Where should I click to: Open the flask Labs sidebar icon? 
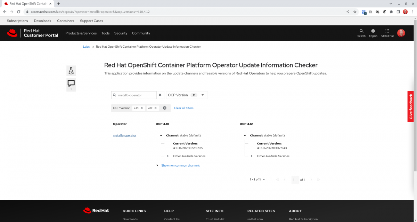[71, 71]
